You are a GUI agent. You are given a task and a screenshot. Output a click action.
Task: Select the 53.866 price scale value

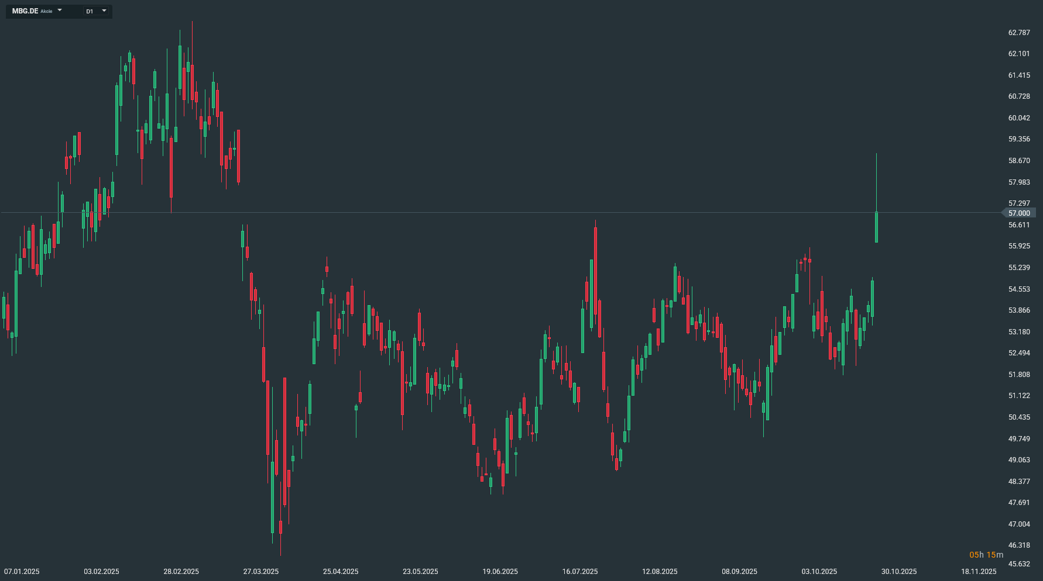click(1019, 310)
